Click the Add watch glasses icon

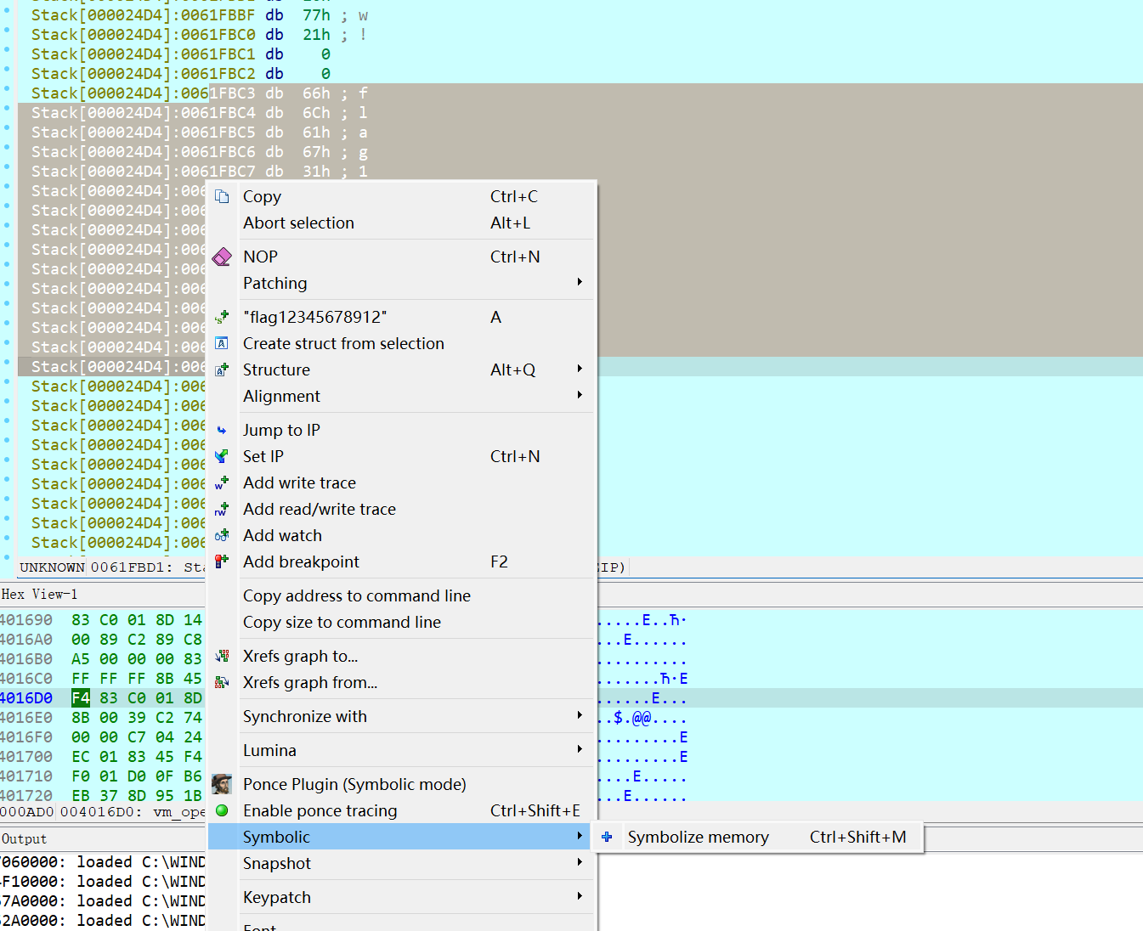click(222, 535)
